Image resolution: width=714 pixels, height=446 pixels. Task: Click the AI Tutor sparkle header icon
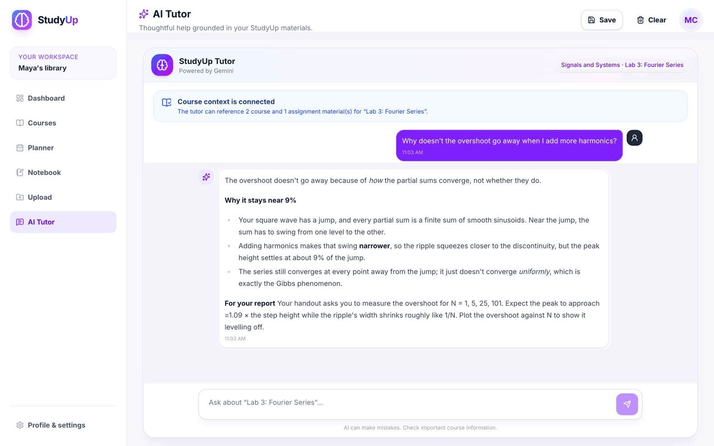144,14
